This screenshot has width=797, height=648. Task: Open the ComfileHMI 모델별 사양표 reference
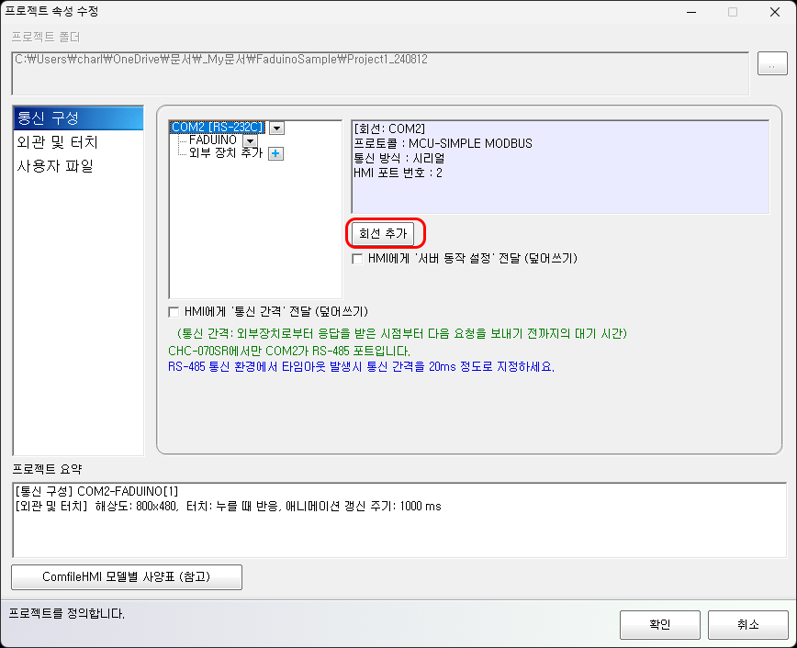126,576
